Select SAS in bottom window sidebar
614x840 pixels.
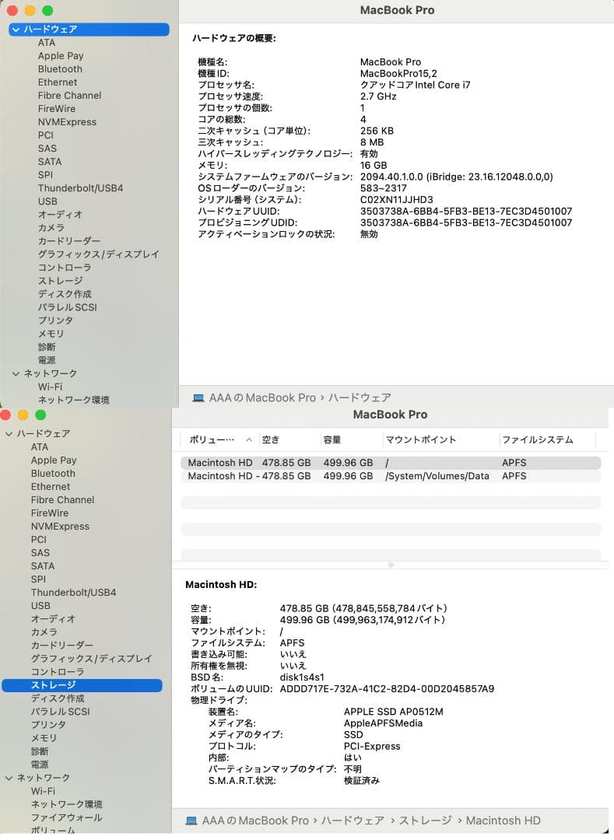[x=40, y=553]
